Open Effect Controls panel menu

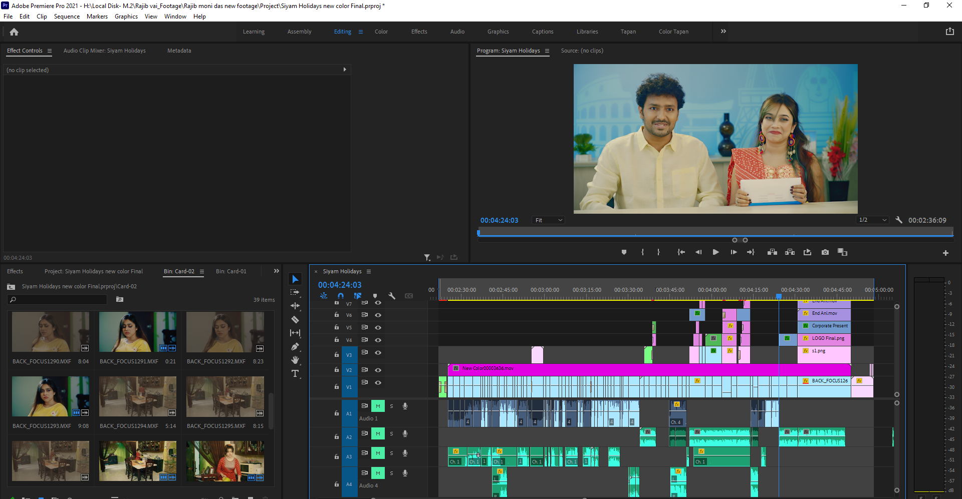(x=50, y=51)
